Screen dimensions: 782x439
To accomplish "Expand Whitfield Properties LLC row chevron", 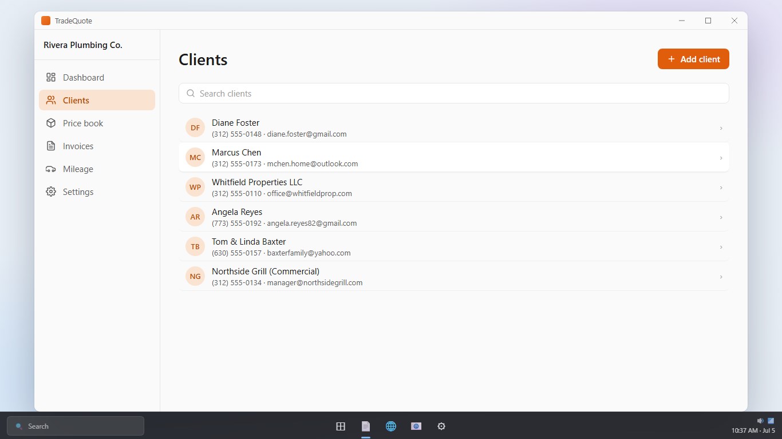I will point(721,187).
